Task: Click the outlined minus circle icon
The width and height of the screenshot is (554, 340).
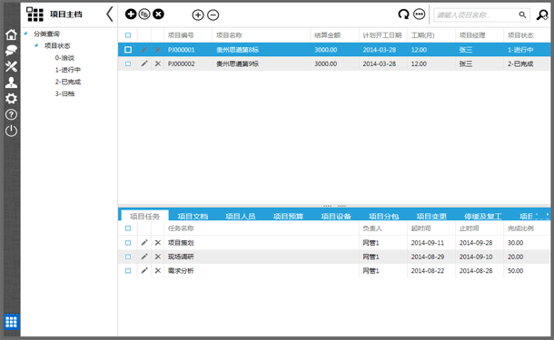Action: point(213,15)
